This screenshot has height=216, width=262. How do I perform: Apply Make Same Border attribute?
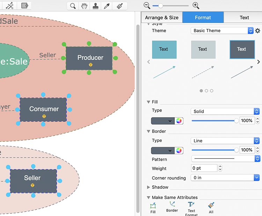(172, 207)
